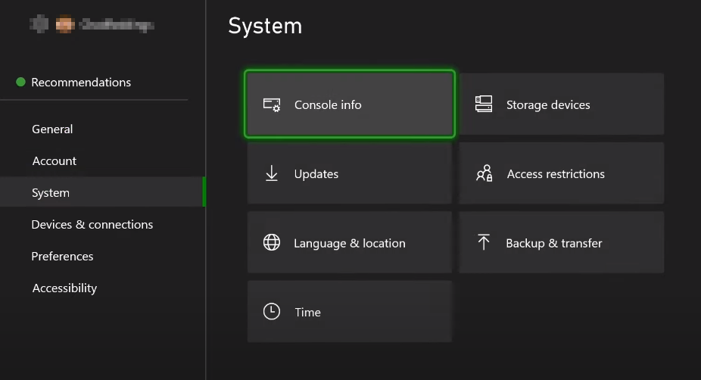Image resolution: width=701 pixels, height=380 pixels.
Task: Navigate to Accessibility settings
Action: coord(64,288)
